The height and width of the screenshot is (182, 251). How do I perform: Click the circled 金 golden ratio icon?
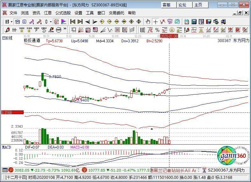pos(172,30)
